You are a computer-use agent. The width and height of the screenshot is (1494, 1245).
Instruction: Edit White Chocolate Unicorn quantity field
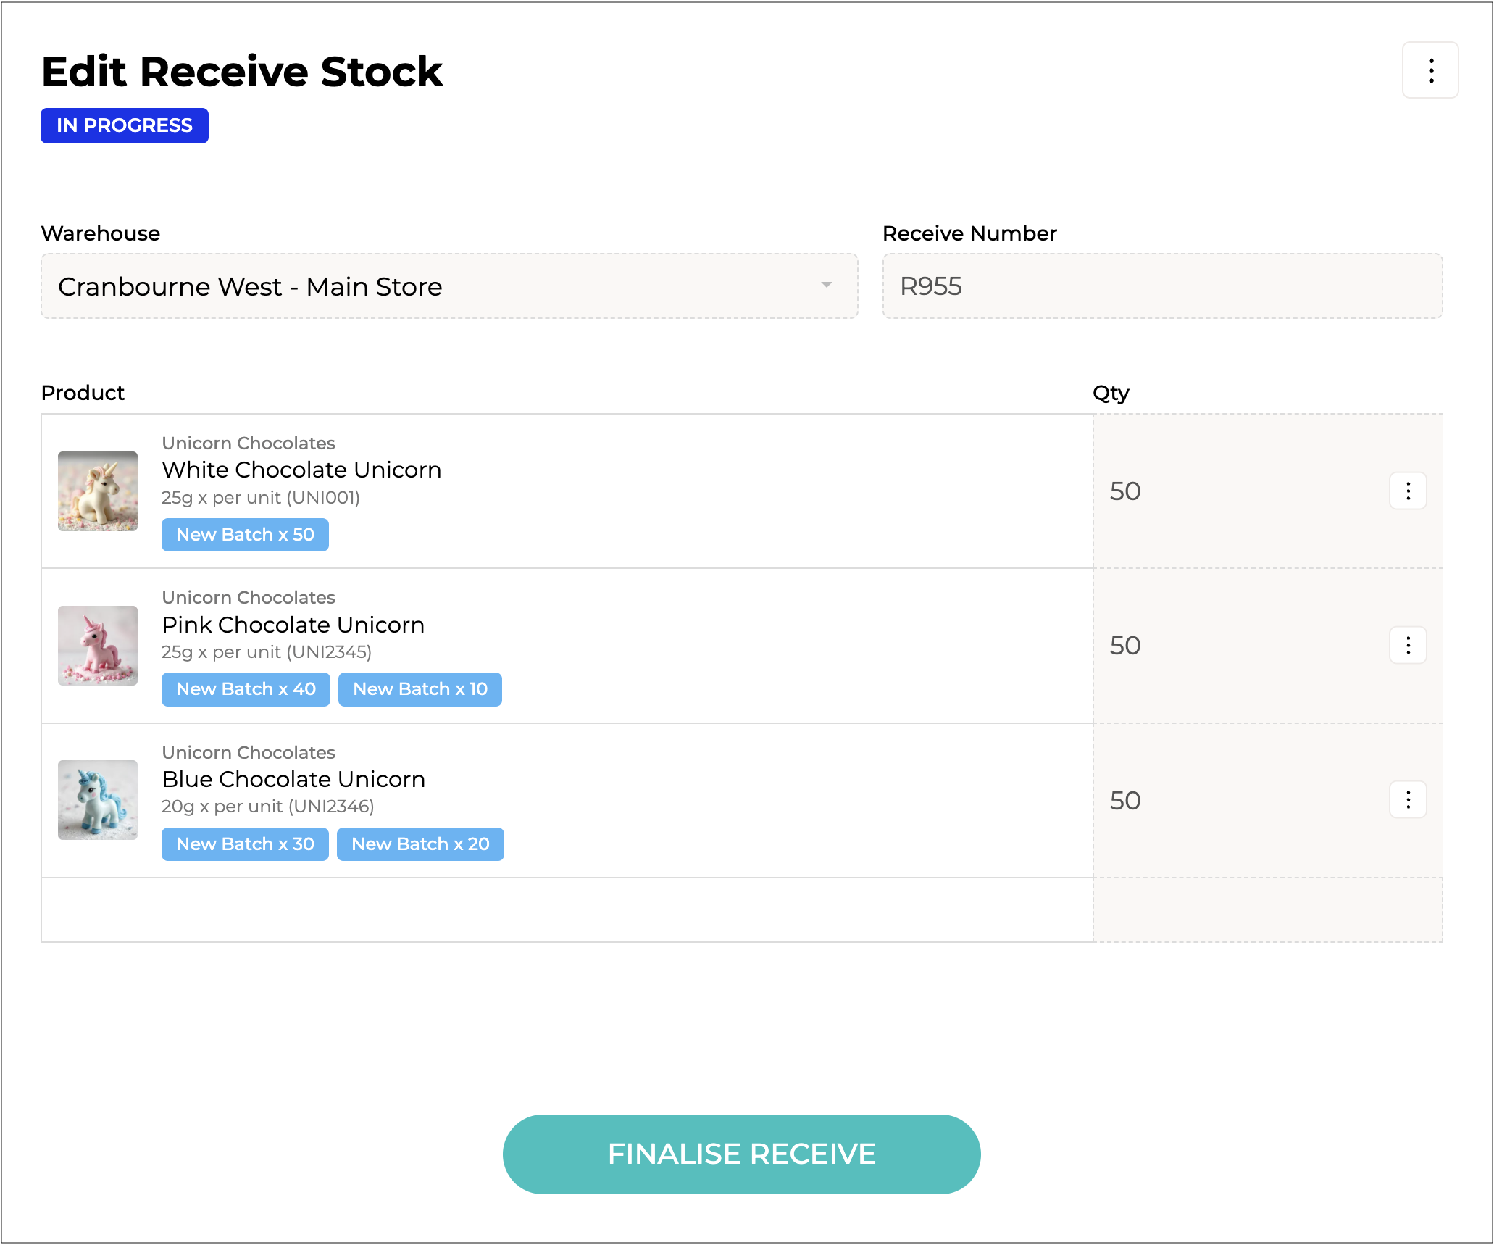pyautogui.click(x=1232, y=491)
